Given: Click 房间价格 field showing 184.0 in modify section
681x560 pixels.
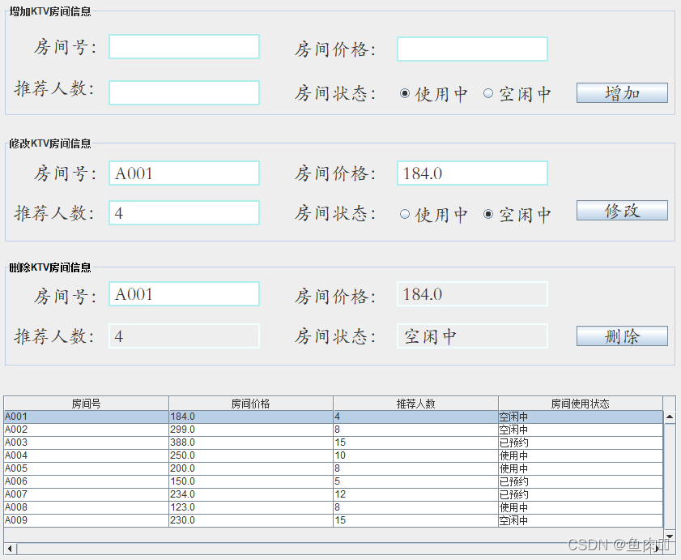Looking at the screenshot, I should point(472,173).
